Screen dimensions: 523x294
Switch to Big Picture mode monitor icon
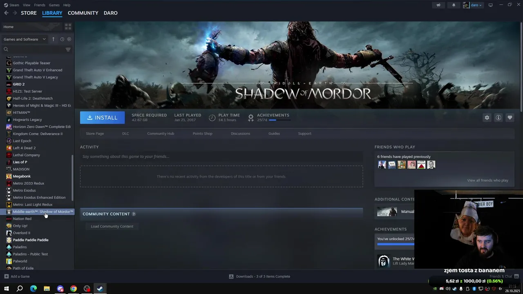[x=490, y=5]
